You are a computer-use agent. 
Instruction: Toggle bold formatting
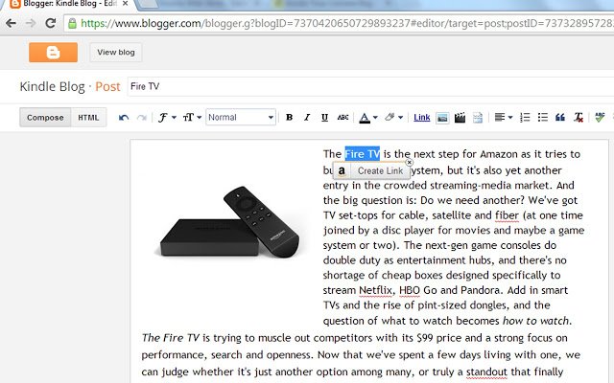pyautogui.click(x=290, y=117)
